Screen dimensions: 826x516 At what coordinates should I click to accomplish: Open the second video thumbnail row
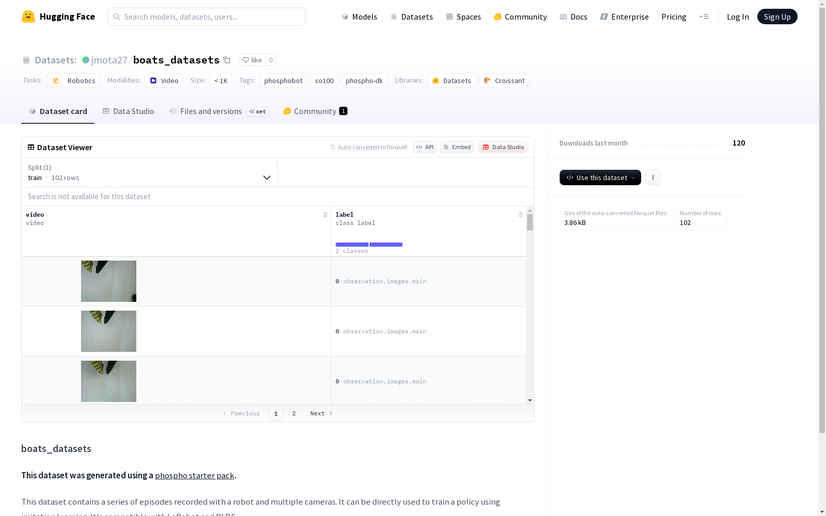tap(108, 331)
